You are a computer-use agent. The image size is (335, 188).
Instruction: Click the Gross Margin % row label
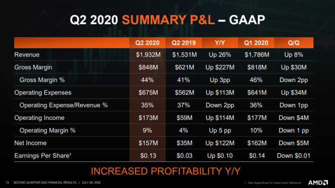(x=42, y=80)
